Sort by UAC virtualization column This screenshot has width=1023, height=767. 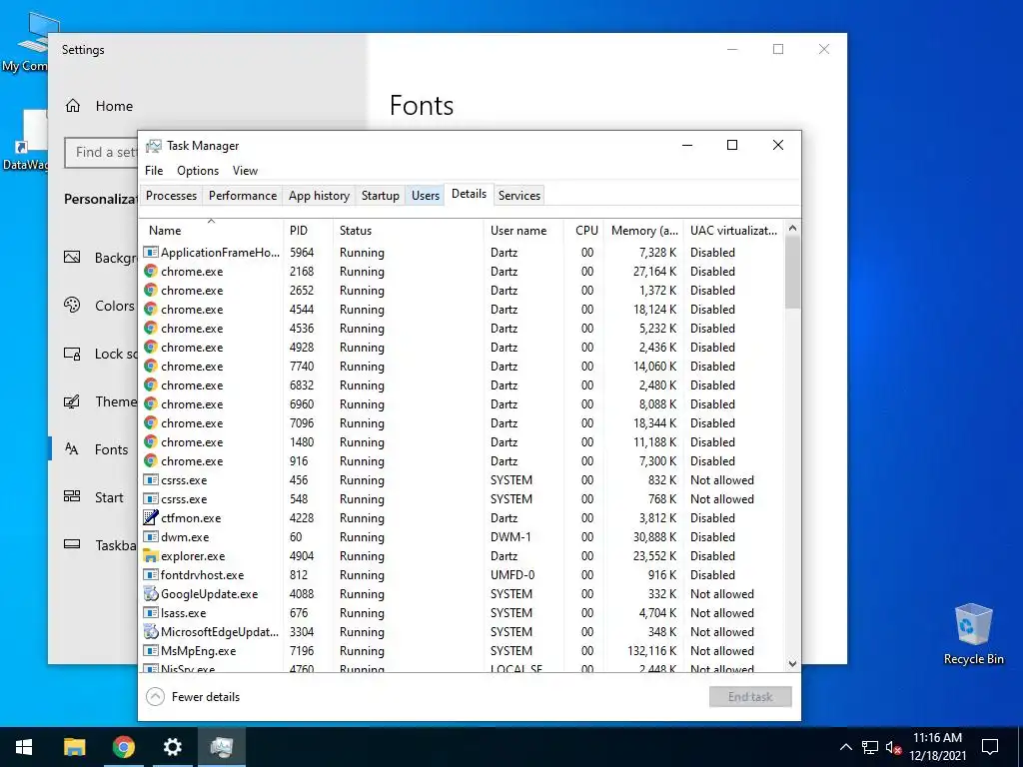tap(734, 231)
